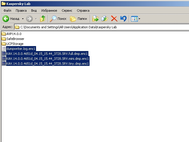Open the Вид menu

click(x=34, y=10)
